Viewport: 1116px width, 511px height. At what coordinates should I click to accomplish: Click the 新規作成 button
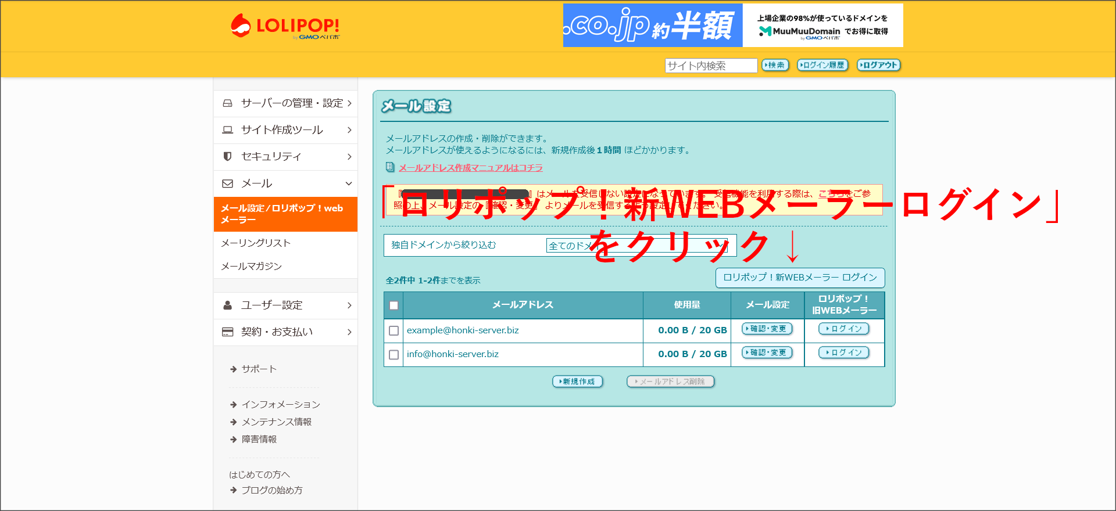[x=577, y=382]
